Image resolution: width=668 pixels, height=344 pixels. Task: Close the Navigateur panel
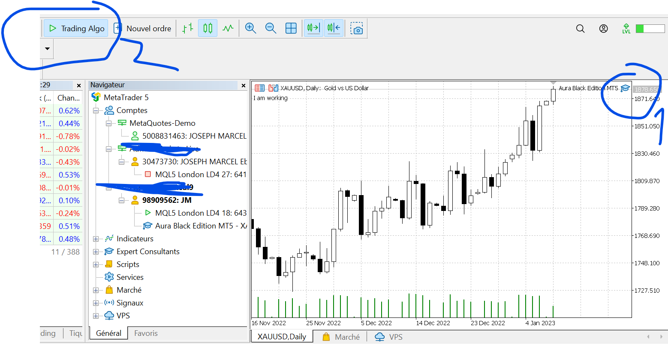pyautogui.click(x=244, y=86)
